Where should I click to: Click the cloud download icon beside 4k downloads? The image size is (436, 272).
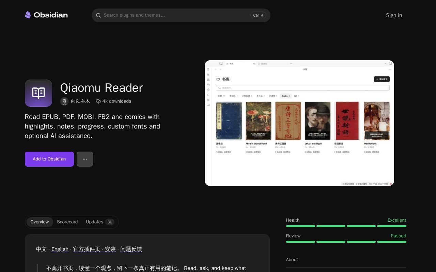pos(98,101)
